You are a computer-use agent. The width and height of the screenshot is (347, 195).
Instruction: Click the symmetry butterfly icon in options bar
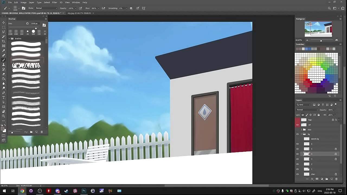click(x=143, y=8)
